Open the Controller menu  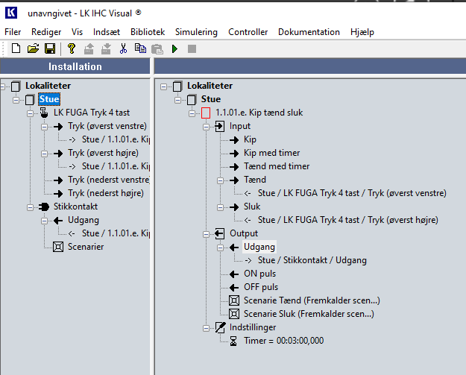point(248,32)
